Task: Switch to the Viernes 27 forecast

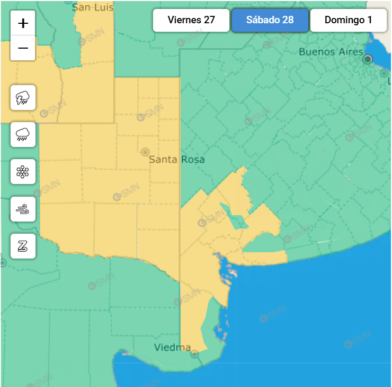Action: pos(191,20)
